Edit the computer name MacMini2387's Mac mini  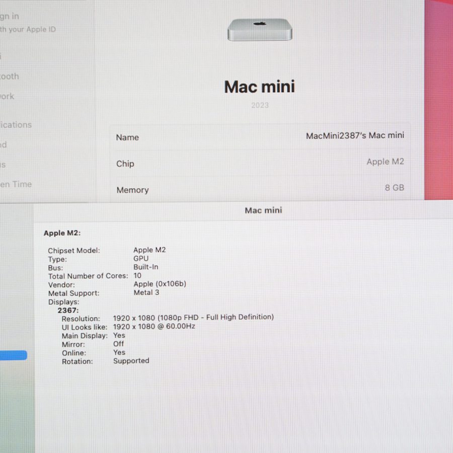[x=355, y=135]
